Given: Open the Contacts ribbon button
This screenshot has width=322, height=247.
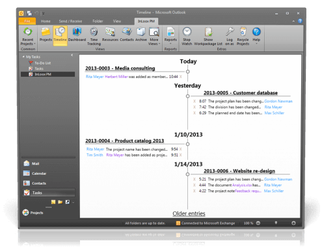Looking at the screenshot, I should [127, 34].
